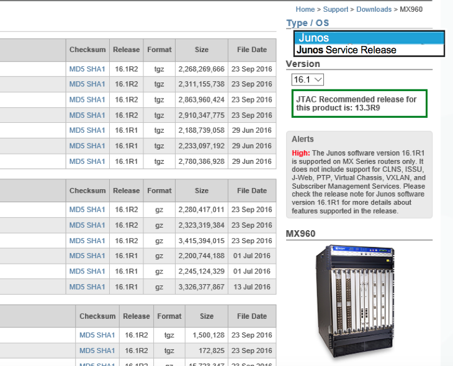Click SHA1 link for the 2,188,739,058 size file
The image size is (453, 366).
click(x=96, y=130)
